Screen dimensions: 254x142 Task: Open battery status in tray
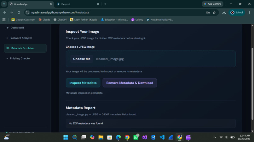point(233,137)
